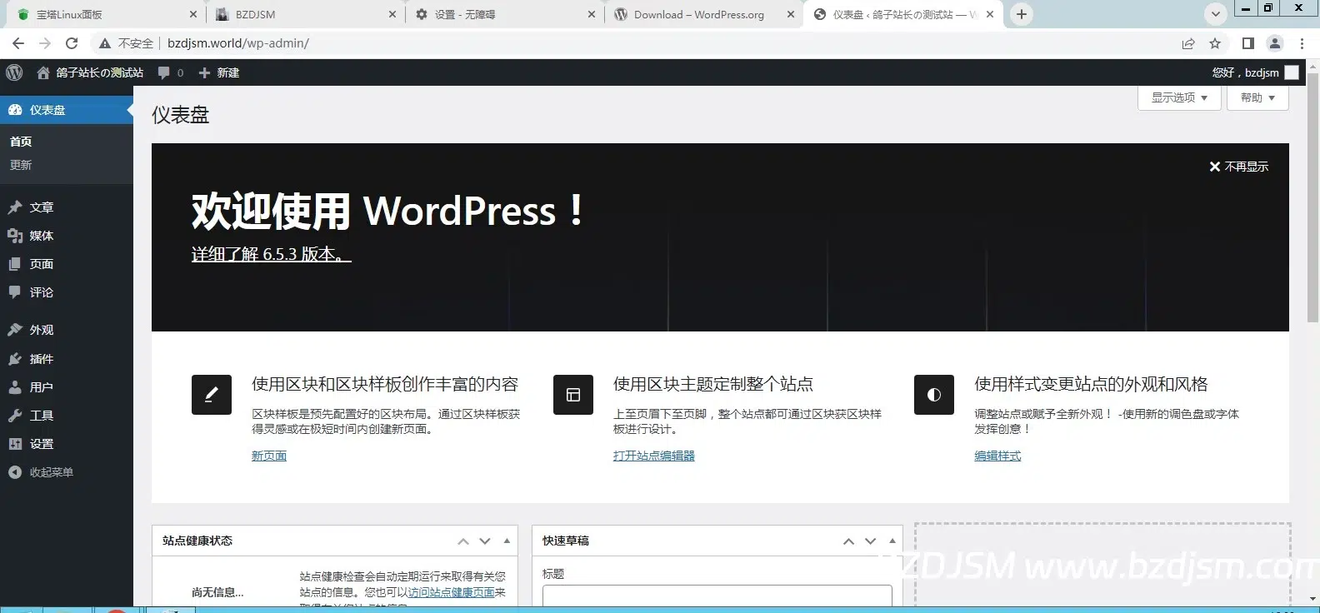
Task: Go forward in browser history
Action: coord(45,43)
